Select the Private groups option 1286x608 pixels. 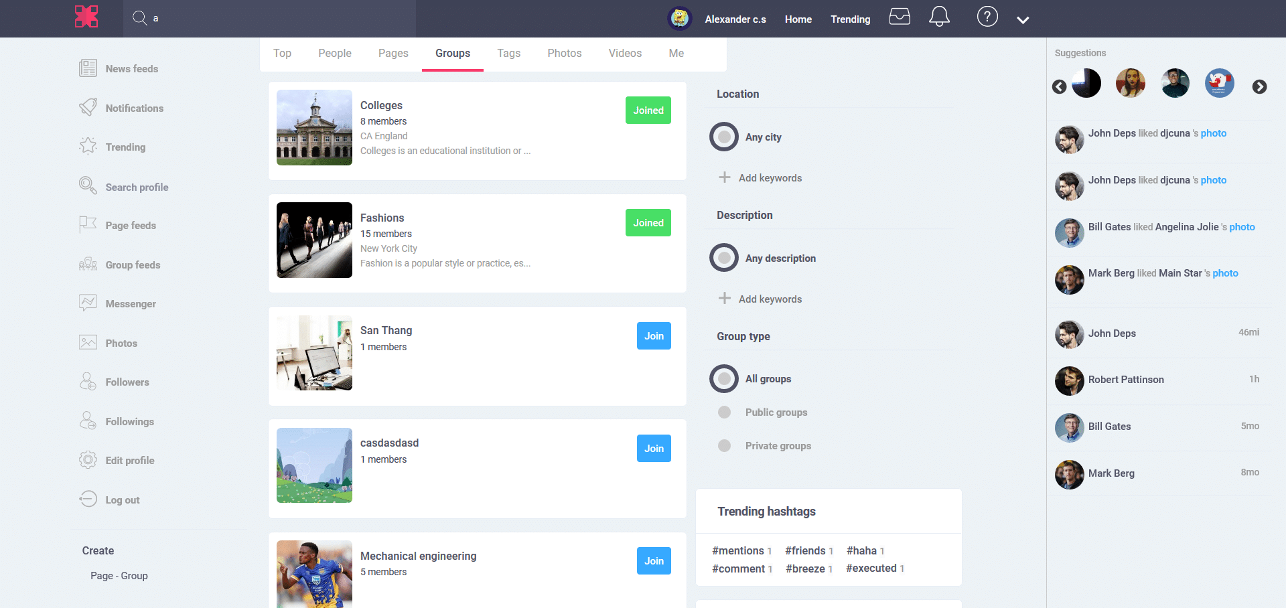[724, 445]
